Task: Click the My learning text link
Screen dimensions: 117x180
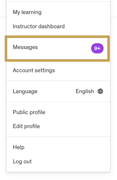Action: pos(27,12)
